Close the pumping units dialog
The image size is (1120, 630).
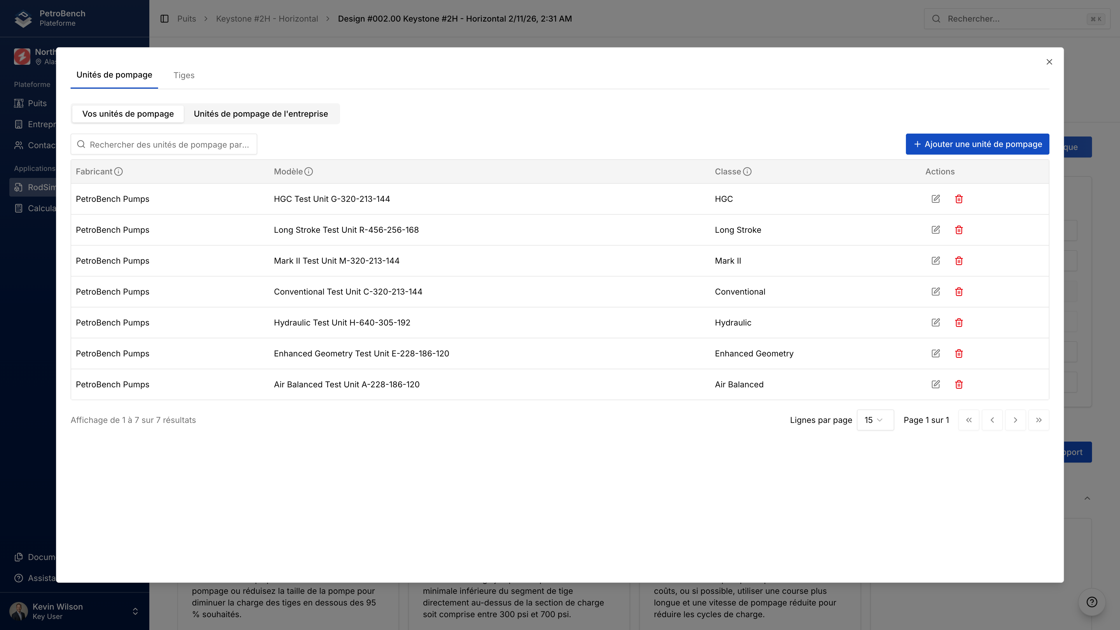1049,62
